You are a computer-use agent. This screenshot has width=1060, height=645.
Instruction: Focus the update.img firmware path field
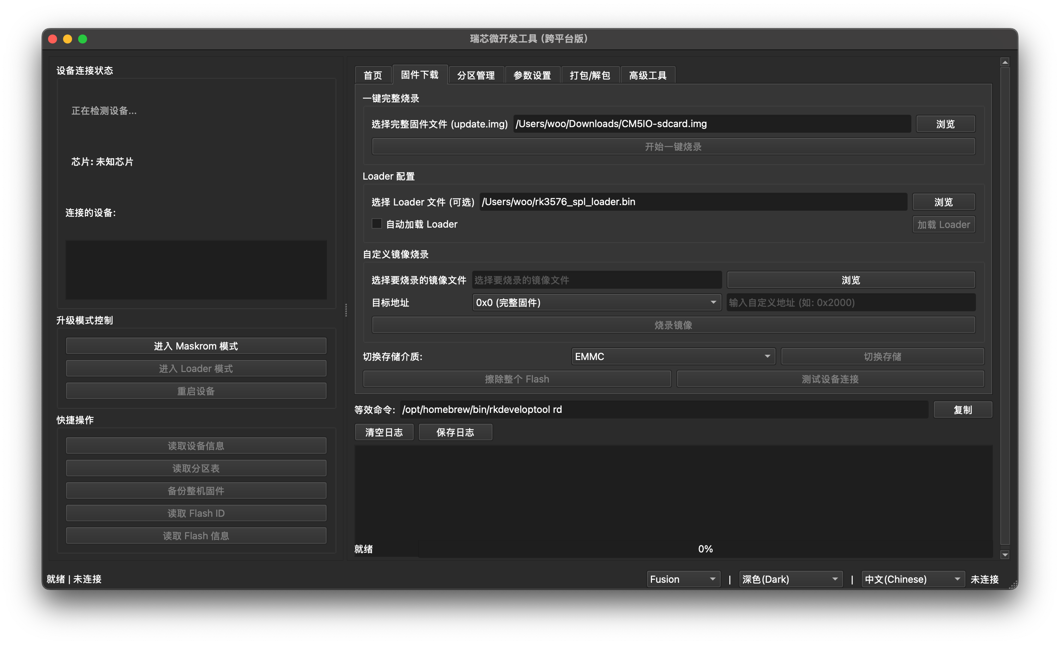click(712, 124)
